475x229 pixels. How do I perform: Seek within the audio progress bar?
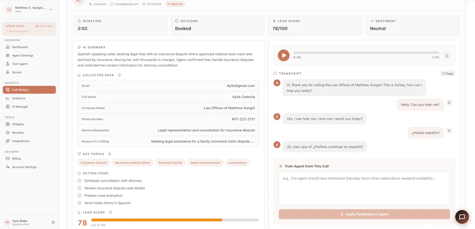click(x=366, y=53)
